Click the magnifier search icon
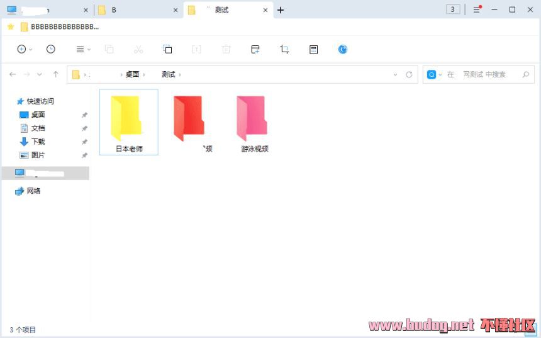Viewport: 541px width, 338px height. [x=525, y=74]
